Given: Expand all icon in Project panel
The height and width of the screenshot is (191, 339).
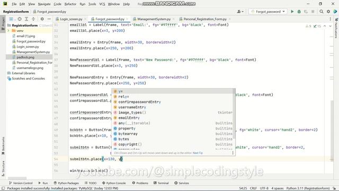Looking at the screenshot, I should (26, 19).
